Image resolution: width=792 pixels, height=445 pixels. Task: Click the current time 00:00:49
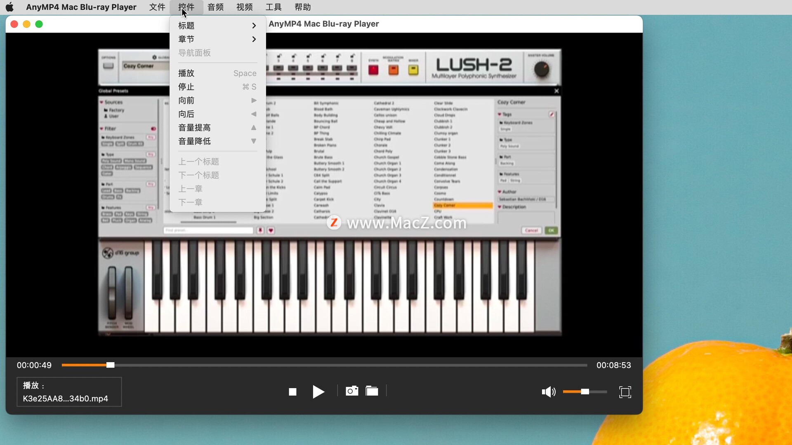(34, 365)
